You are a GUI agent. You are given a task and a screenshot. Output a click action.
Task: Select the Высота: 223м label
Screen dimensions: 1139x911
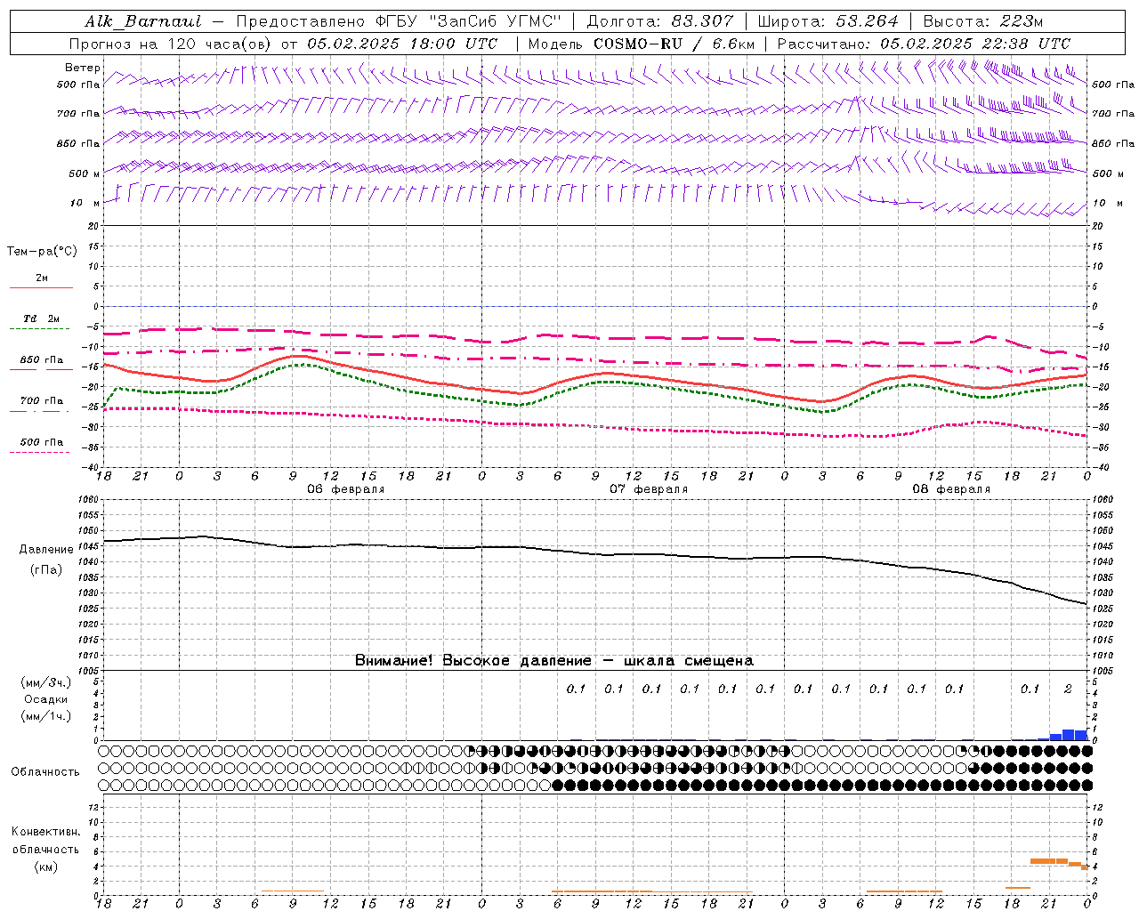983,21
